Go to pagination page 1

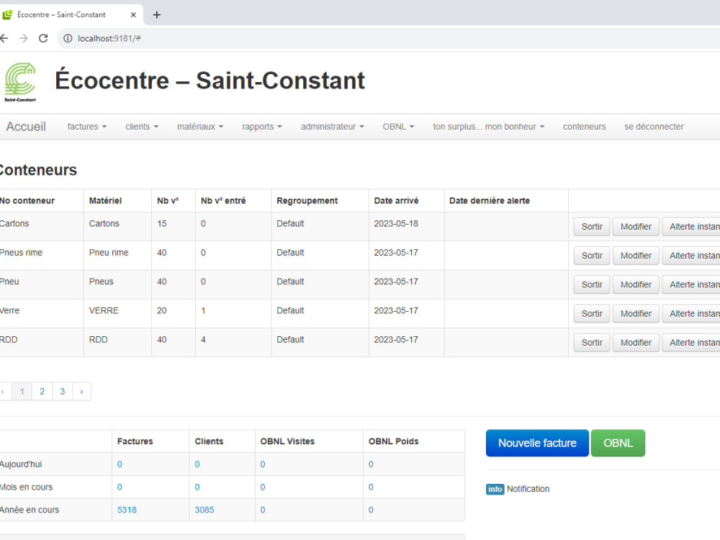click(22, 391)
